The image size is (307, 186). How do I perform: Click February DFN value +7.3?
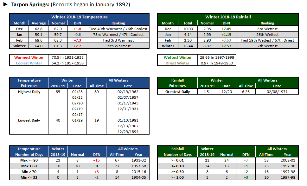point(77,40)
